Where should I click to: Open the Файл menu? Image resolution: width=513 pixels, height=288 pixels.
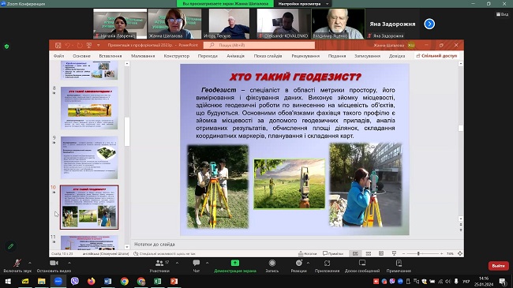tap(59, 56)
